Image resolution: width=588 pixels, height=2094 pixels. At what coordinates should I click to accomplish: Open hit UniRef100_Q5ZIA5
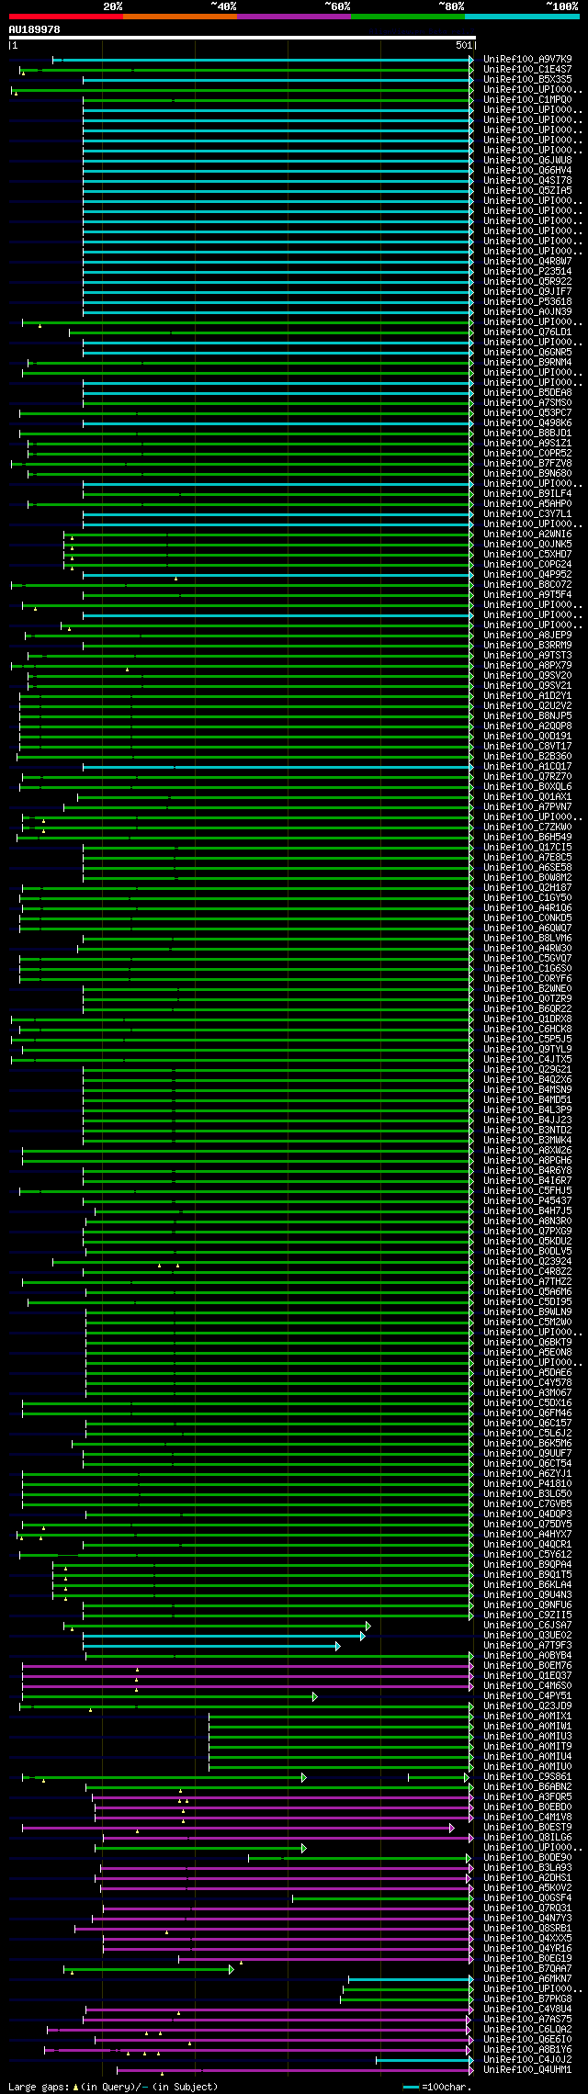(x=527, y=191)
